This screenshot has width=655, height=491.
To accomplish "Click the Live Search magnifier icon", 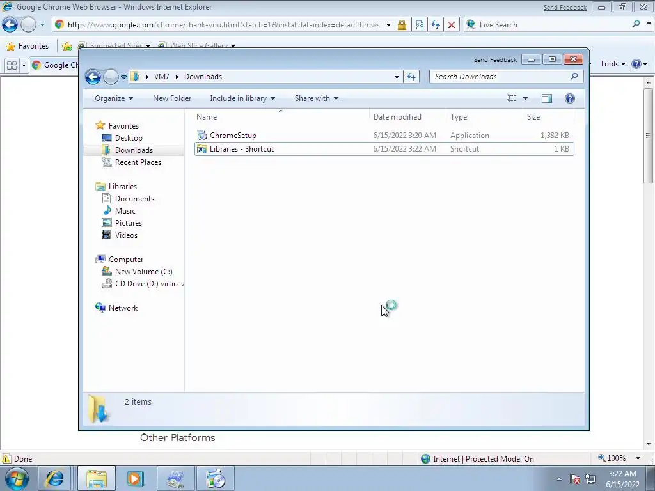I will pos(636,24).
